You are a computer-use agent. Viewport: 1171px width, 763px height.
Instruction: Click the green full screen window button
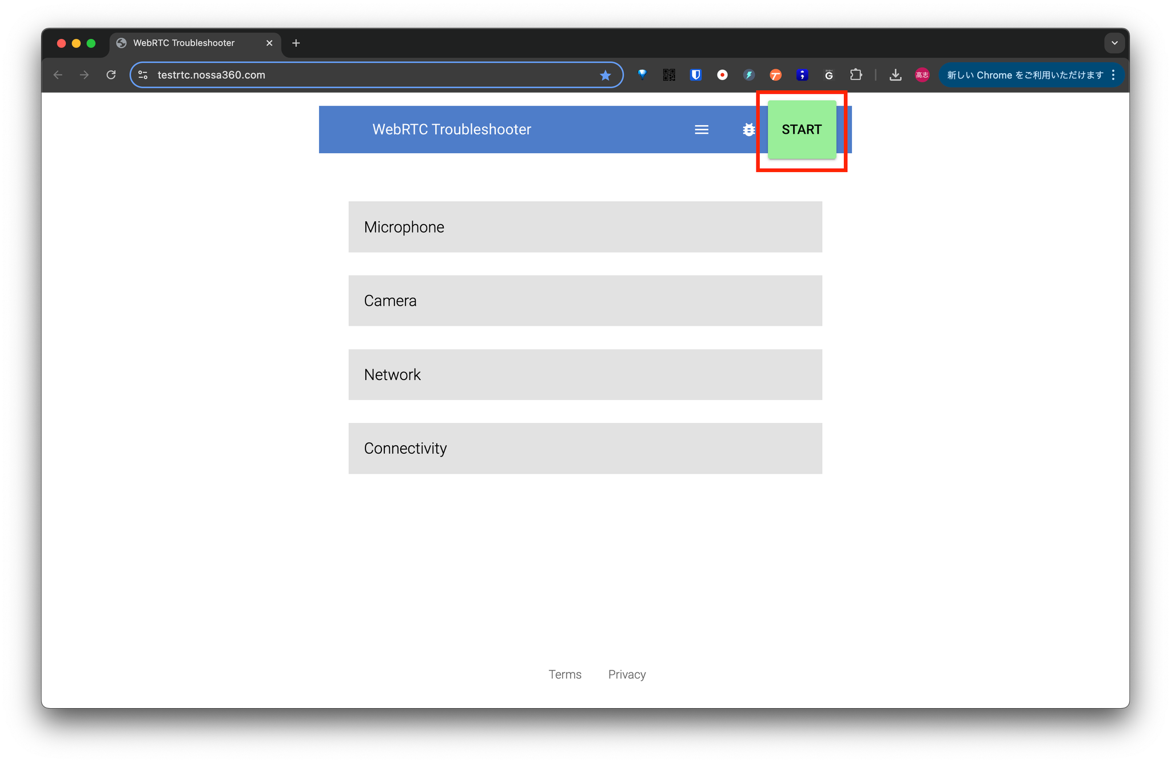coord(91,43)
